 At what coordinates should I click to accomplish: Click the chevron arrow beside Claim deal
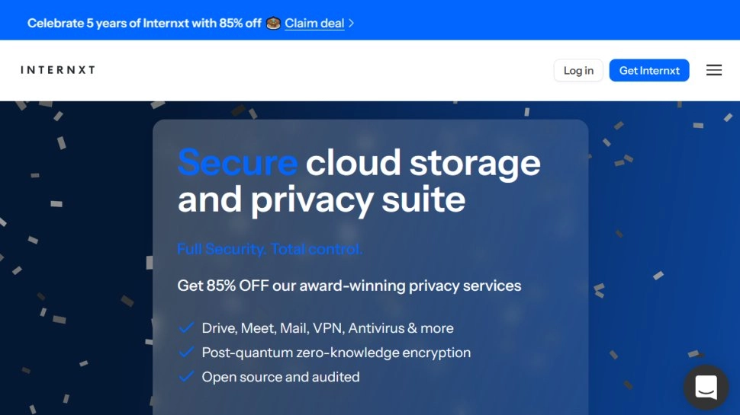pos(352,23)
